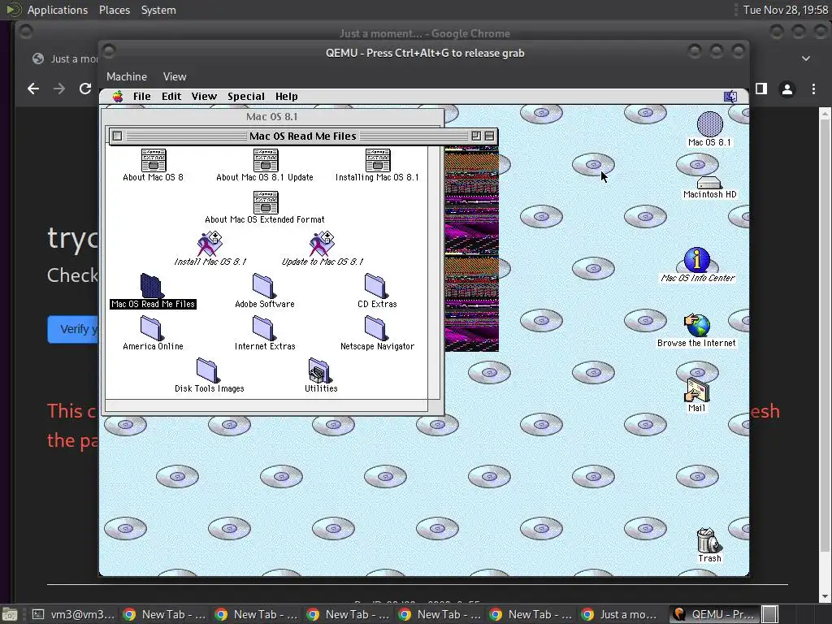Open the CD Extras folder
The width and height of the screenshot is (832, 624).
click(376, 286)
